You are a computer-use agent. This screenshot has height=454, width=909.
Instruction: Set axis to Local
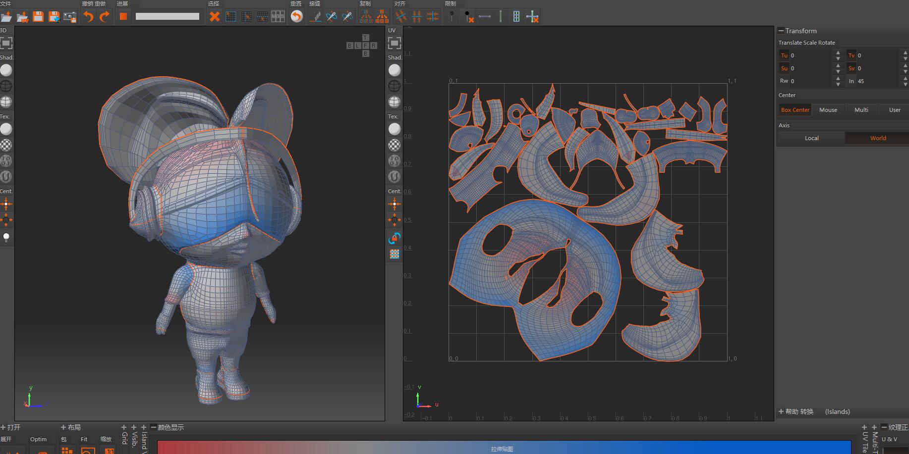click(x=811, y=138)
